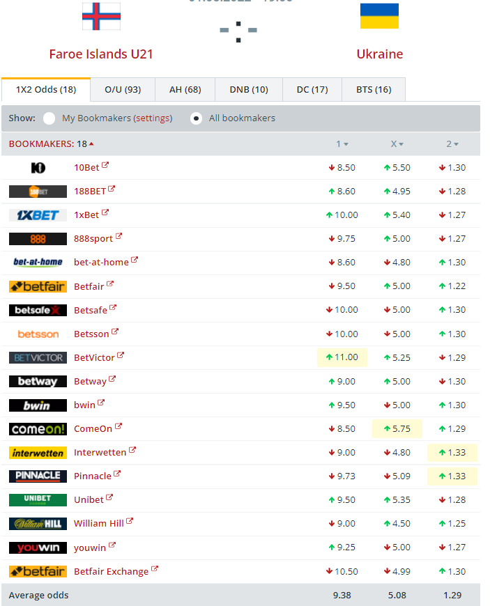Click 188BET 4.95 draw odds
Image resolution: width=490 pixels, height=606 pixels.
[397, 192]
